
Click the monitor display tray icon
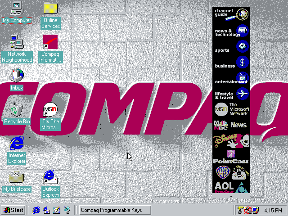[255, 210]
